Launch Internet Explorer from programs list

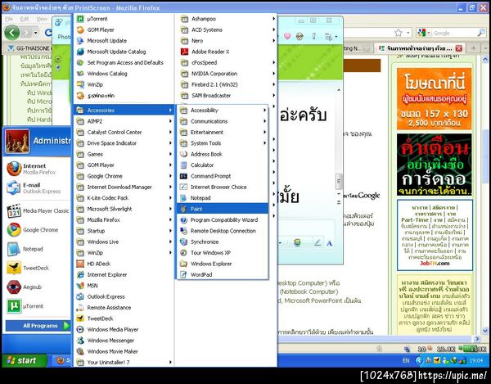pos(124,274)
